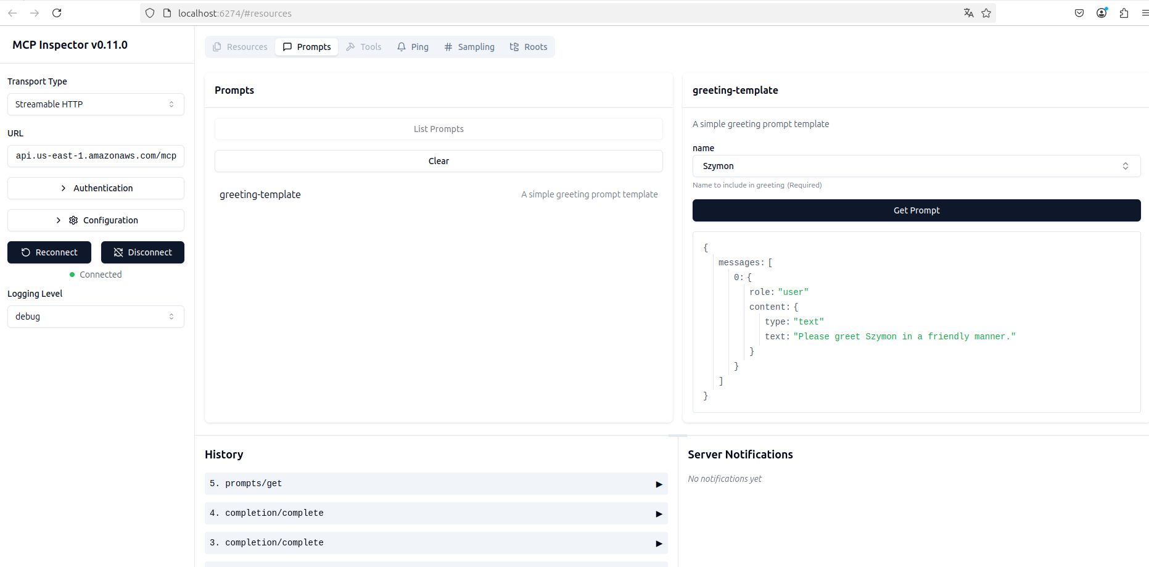
Task: Switch to the Tools tab
Action: pyautogui.click(x=364, y=47)
